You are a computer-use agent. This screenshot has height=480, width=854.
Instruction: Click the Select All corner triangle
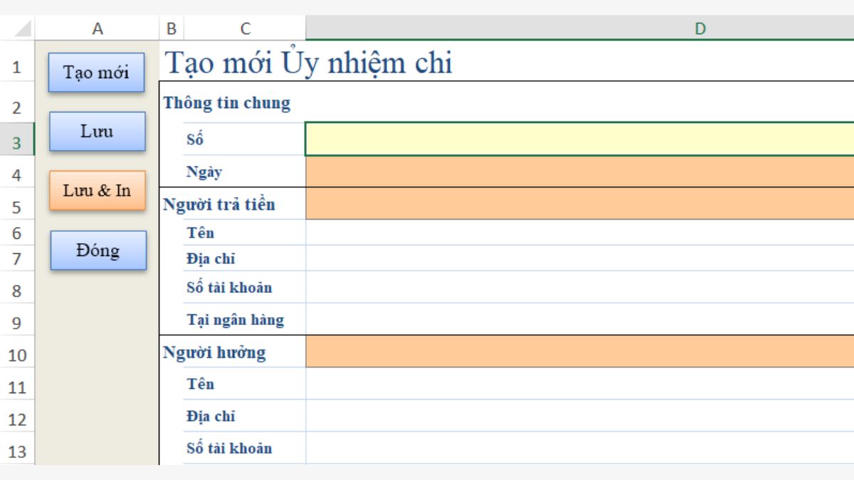[22, 29]
